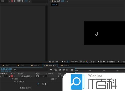
Task: Toggle the motion blur switch icon
Action: (x=67, y=70)
